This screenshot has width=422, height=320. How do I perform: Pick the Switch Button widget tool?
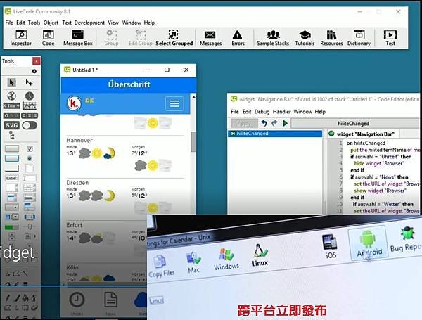click(30, 125)
